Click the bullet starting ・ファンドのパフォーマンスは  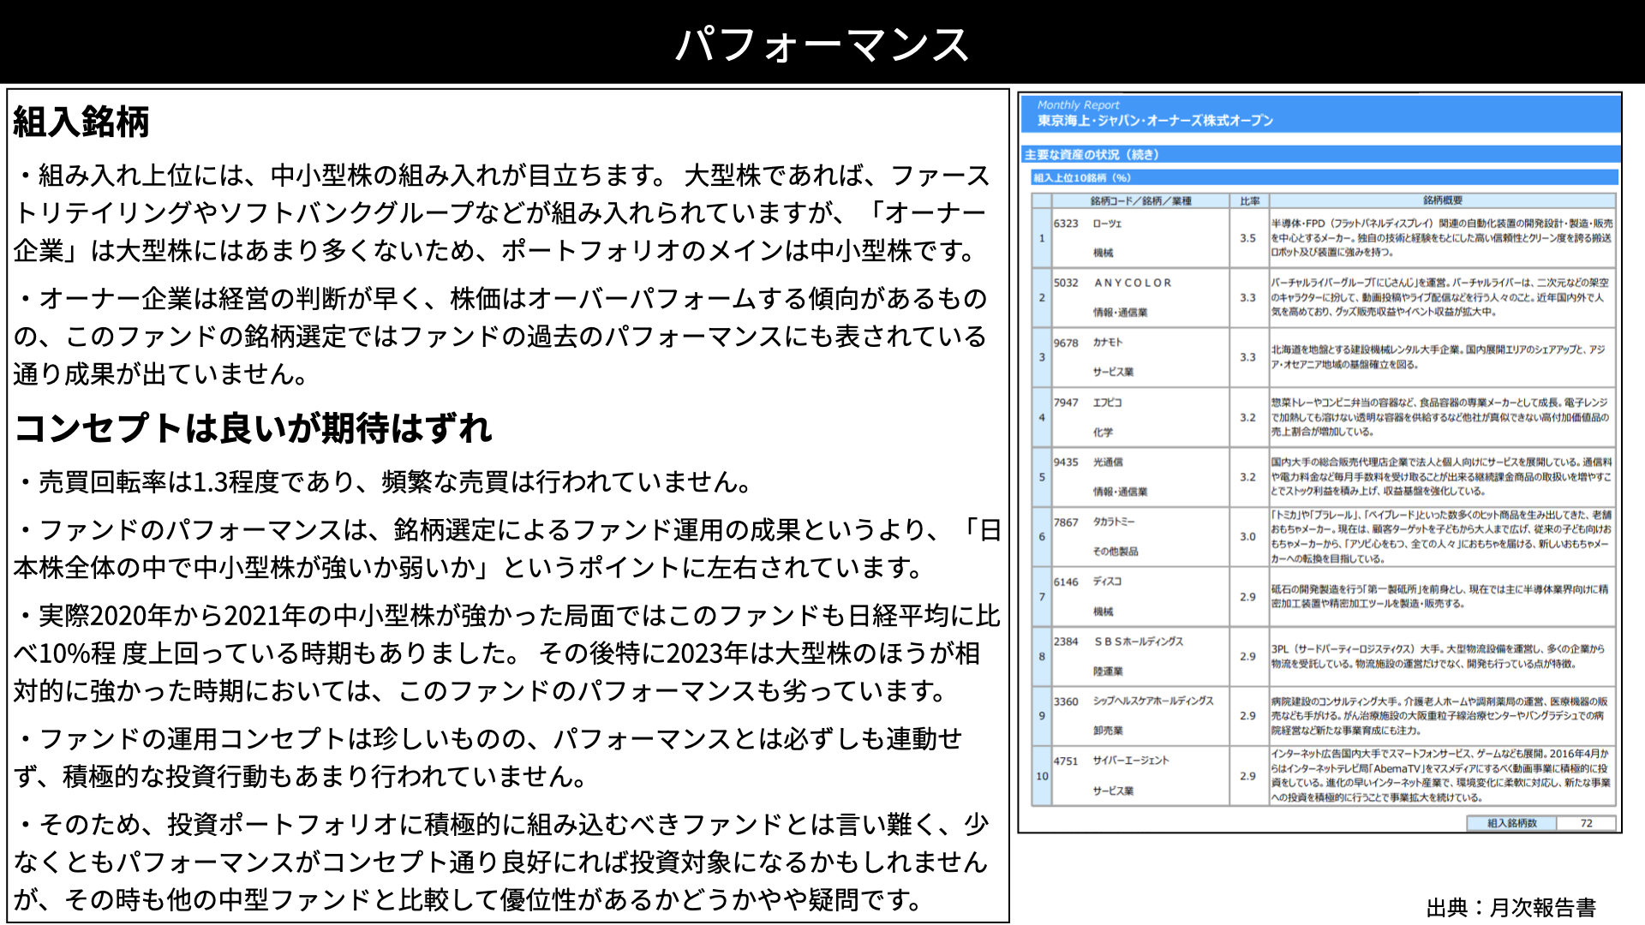tap(507, 548)
